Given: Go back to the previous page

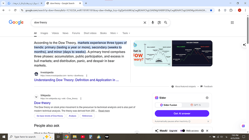Looking at the screenshot, I should coord(4,10).
